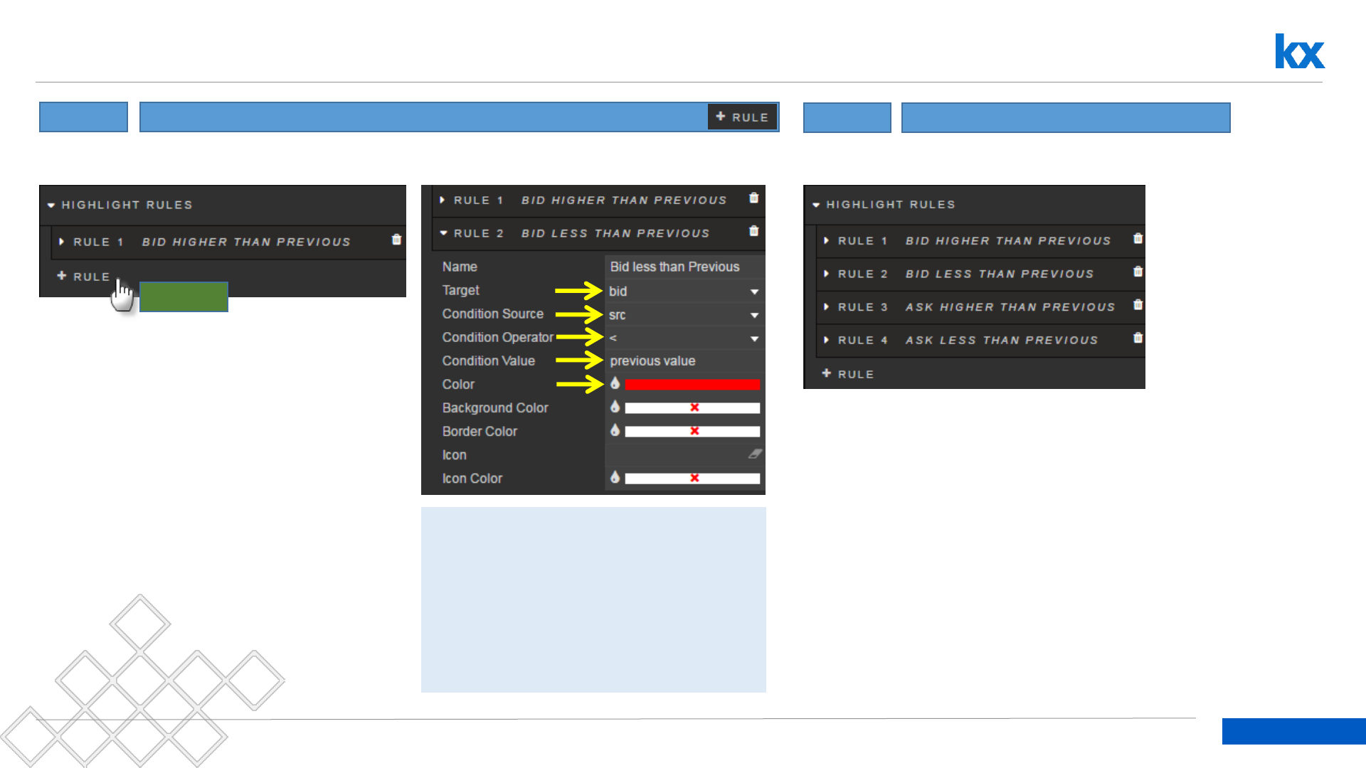Screen dimensions: 1366x768
Task: Delete Rule 2 with trash icon in middle panel
Action: [x=753, y=231]
